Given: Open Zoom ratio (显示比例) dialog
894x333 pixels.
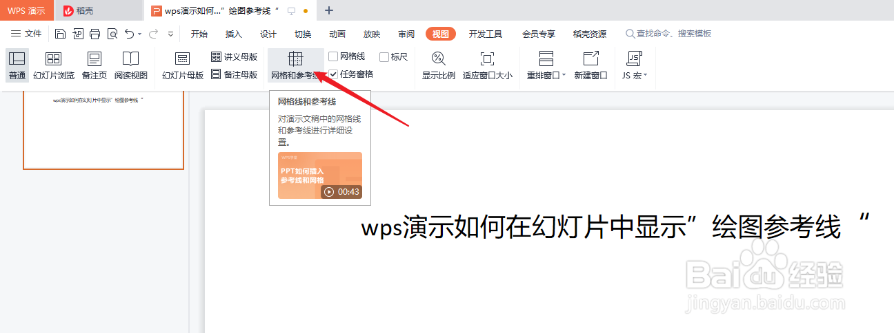Looking at the screenshot, I should coord(439,66).
